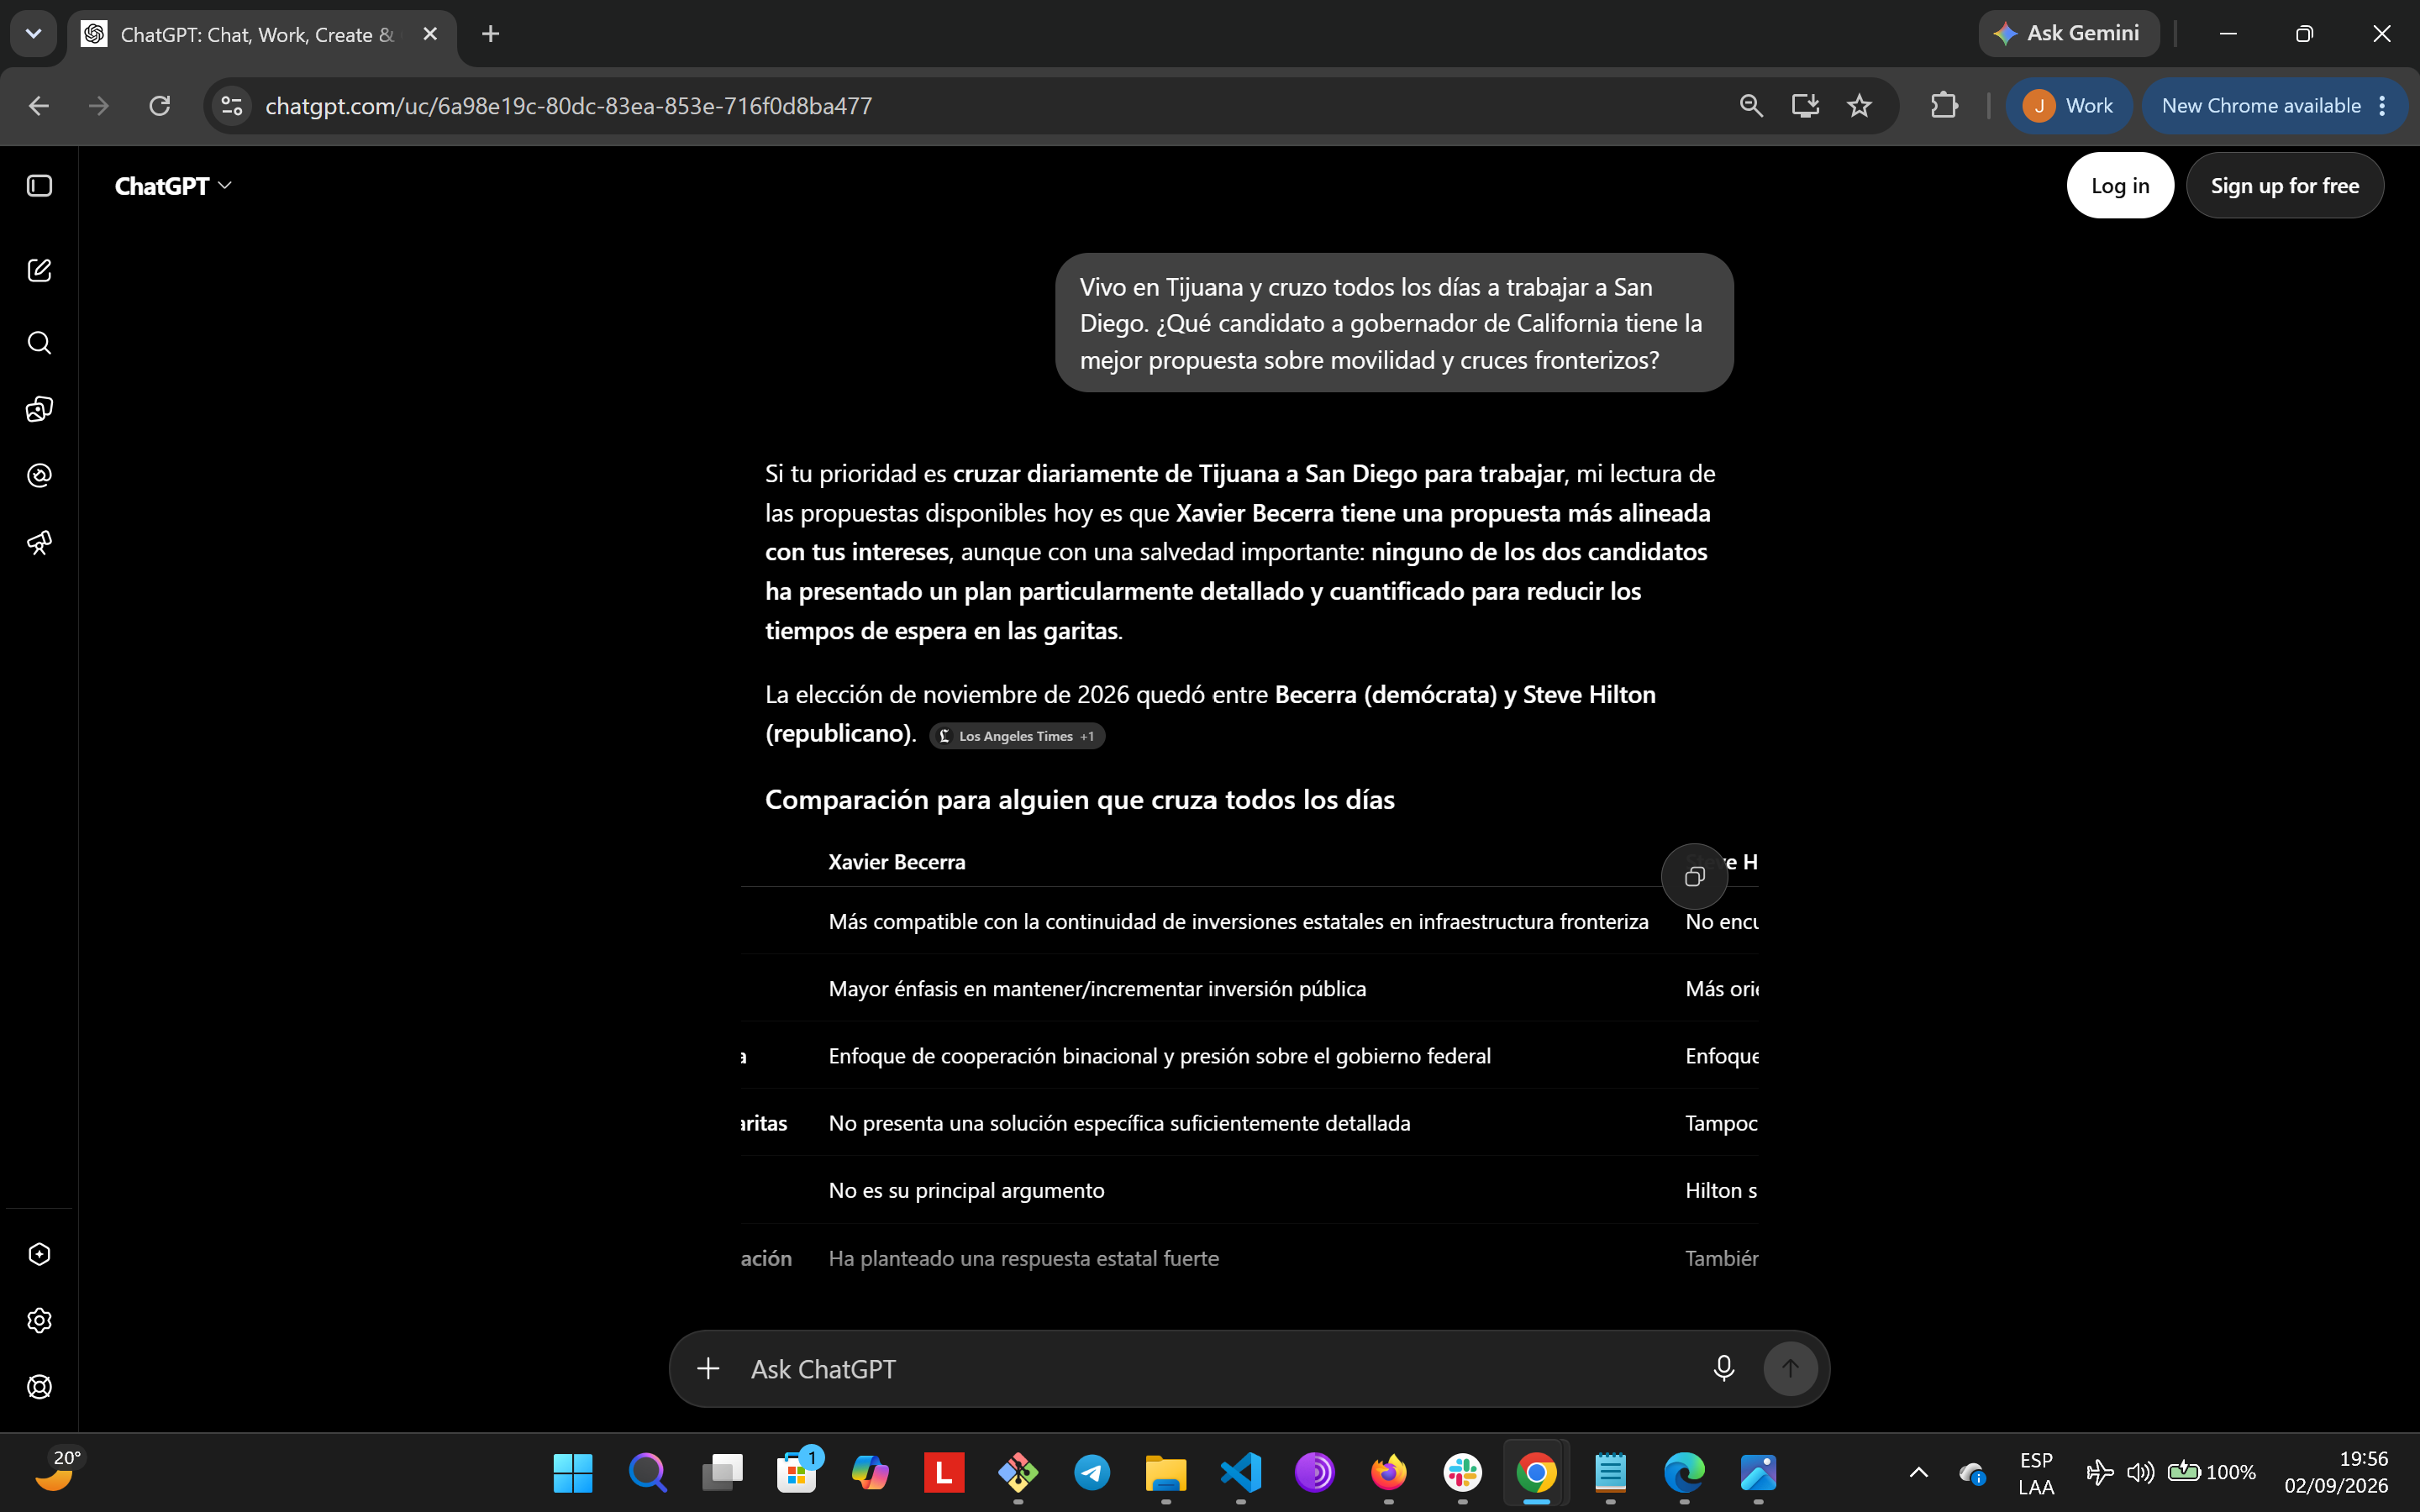The height and width of the screenshot is (1512, 2420).
Task: Go back to the previous page
Action: pos(39,106)
